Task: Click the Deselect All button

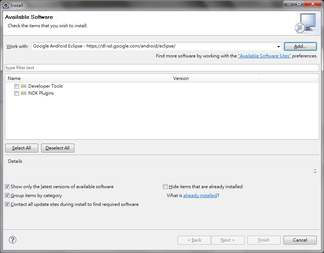Action: point(57,148)
